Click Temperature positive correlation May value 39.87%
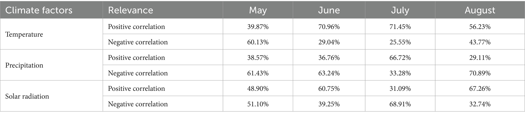 pyautogui.click(x=258, y=26)
